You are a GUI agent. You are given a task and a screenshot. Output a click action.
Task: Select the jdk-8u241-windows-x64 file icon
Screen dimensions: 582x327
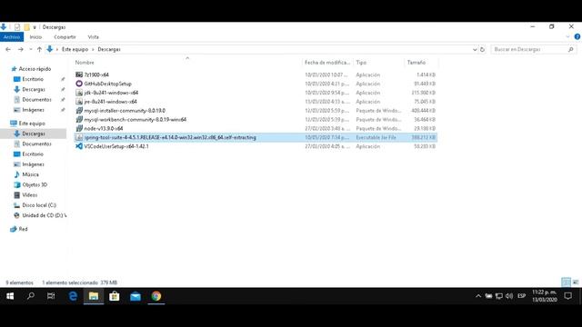coord(79,93)
